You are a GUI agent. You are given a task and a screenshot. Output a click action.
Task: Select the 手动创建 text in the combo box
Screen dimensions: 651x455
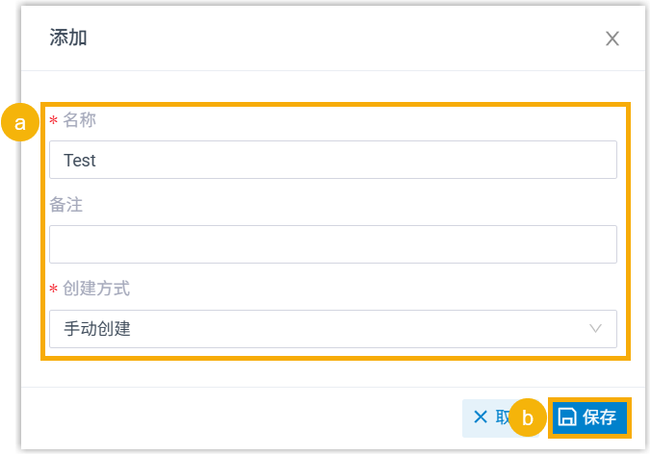coord(97,329)
